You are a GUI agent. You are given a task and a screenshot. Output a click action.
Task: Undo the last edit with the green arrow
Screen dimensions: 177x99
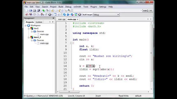[43, 10]
